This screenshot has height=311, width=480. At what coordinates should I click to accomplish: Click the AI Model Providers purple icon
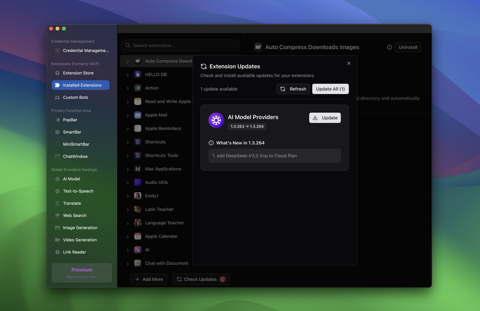click(x=216, y=120)
